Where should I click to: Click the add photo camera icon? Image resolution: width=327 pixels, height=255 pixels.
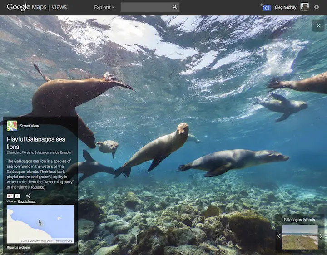(x=266, y=7)
